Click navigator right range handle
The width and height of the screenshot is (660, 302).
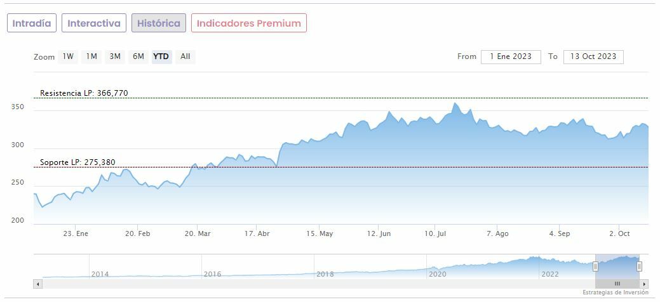click(x=639, y=266)
